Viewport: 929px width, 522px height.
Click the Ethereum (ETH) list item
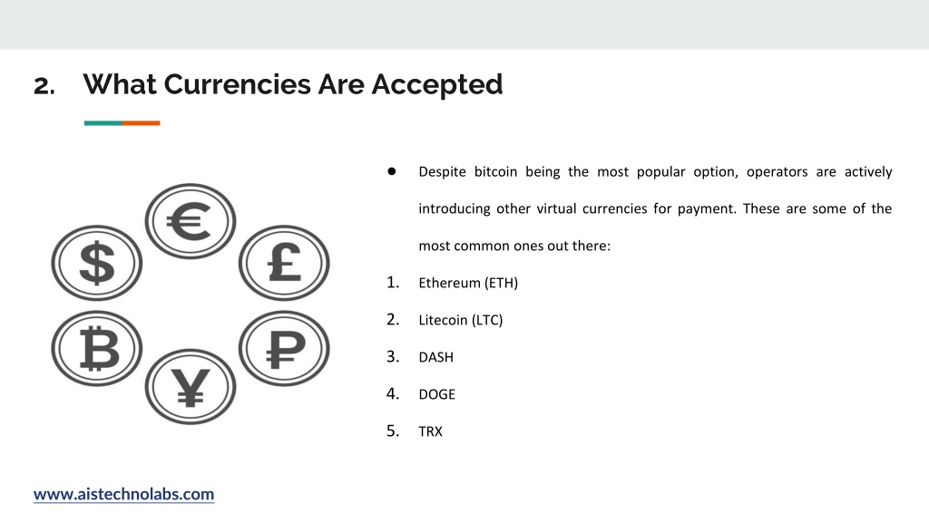468,283
